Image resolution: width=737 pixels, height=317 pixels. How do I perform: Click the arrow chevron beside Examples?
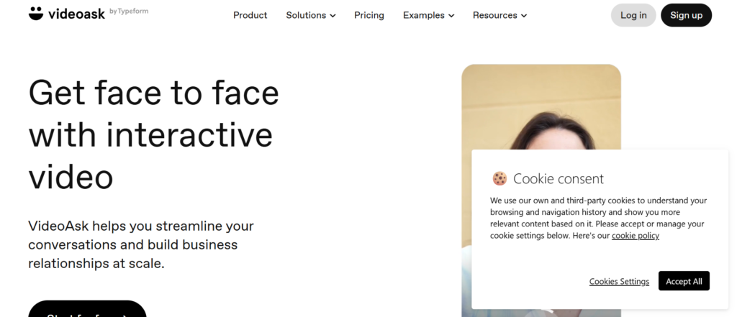(451, 16)
